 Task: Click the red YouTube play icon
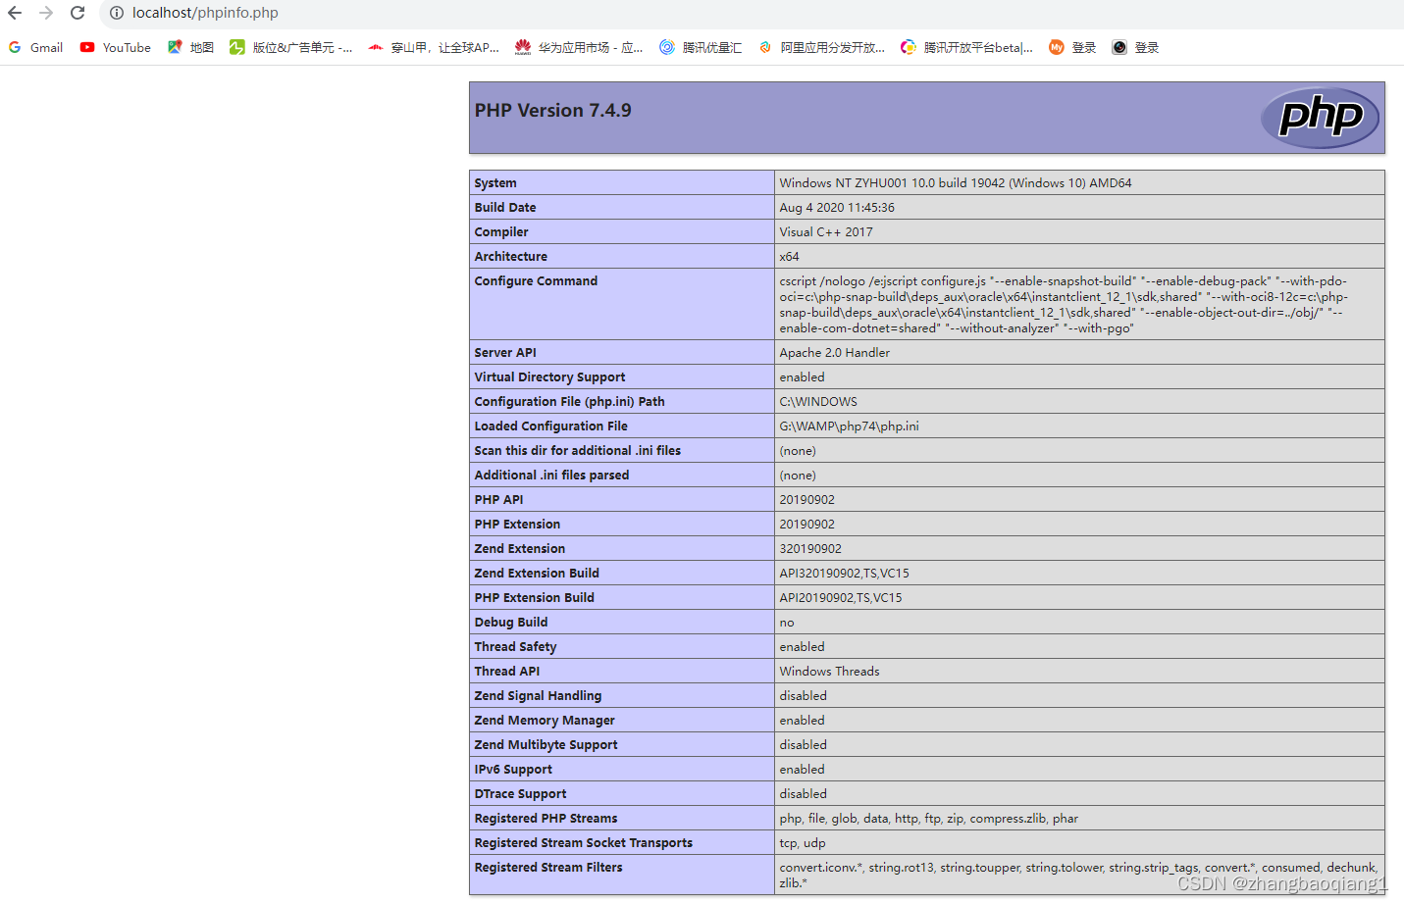[87, 47]
